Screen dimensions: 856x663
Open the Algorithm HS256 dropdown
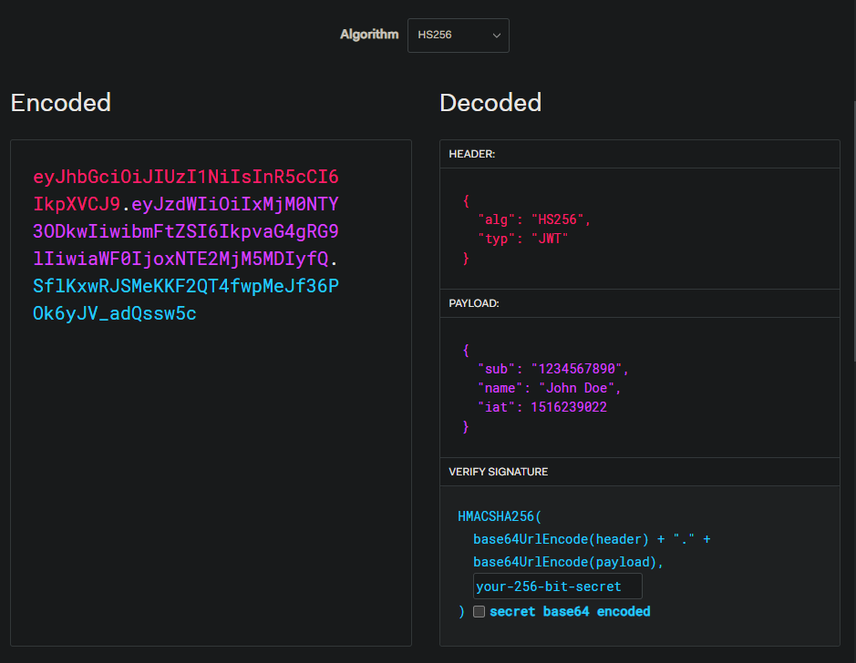click(x=458, y=36)
